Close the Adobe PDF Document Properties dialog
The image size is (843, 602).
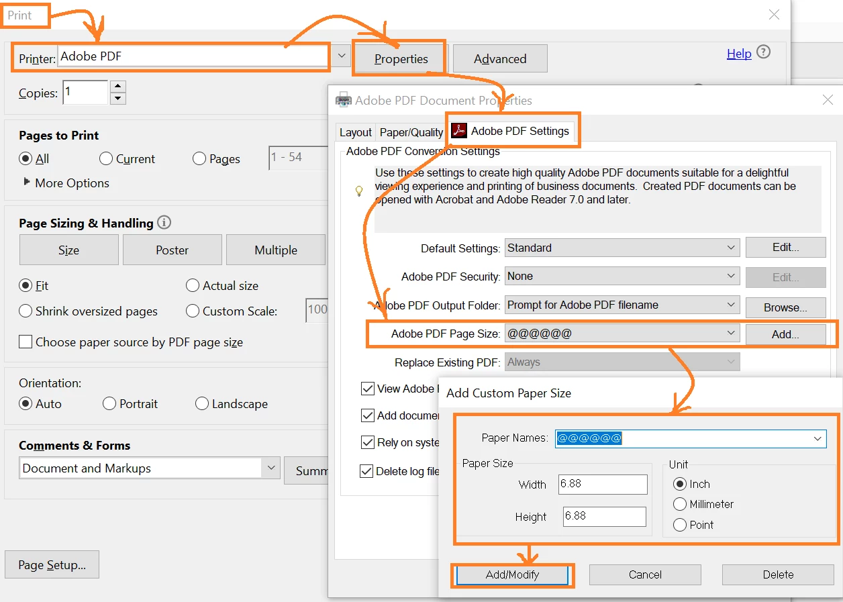828,100
